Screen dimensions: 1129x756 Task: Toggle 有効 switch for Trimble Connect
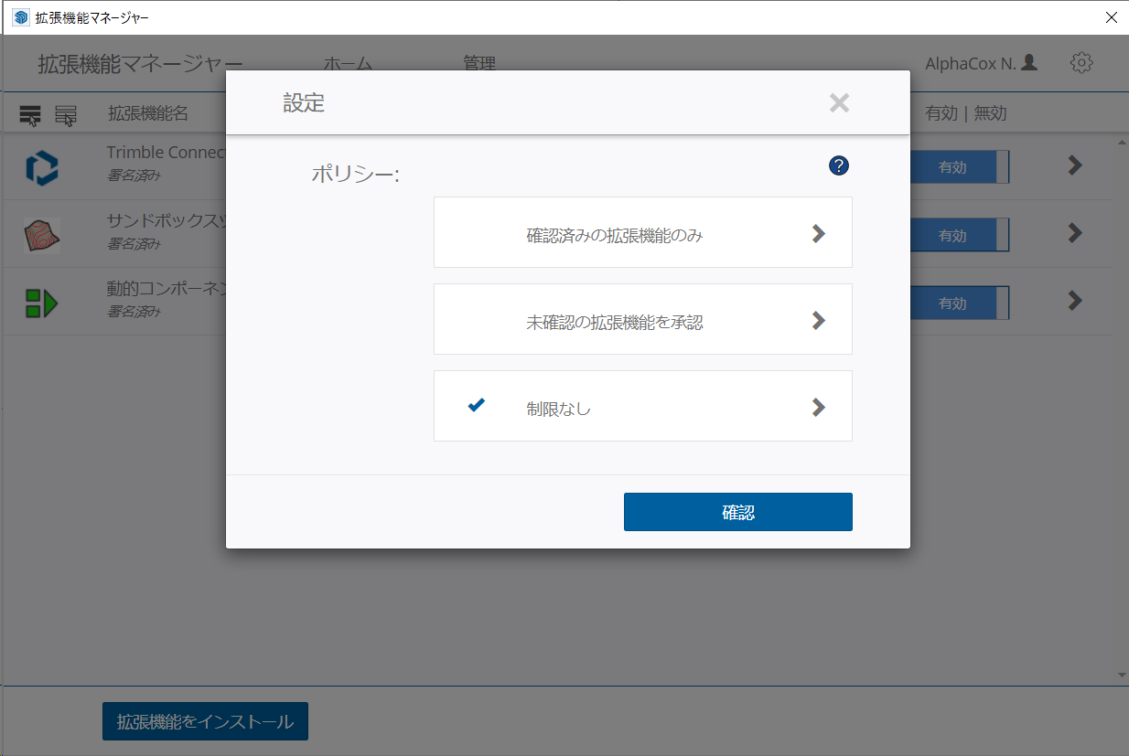tap(958, 168)
